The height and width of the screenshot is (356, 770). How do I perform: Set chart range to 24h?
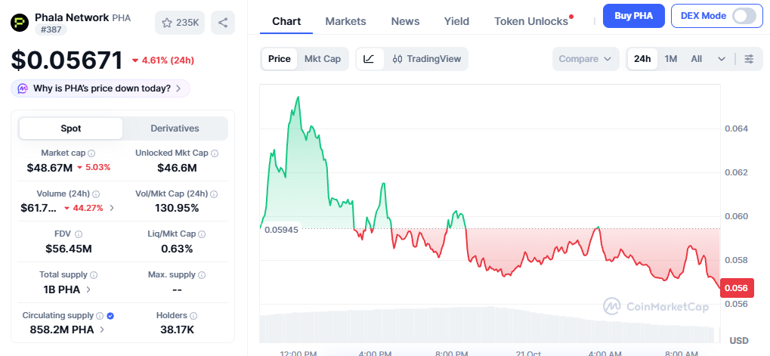pyautogui.click(x=642, y=59)
